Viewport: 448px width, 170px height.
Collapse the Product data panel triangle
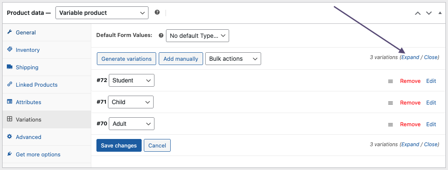pyautogui.click(x=440, y=13)
